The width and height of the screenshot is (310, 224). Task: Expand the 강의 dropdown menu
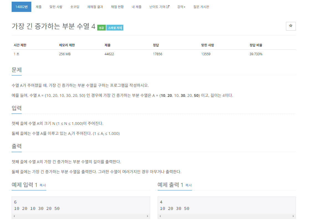181,7
